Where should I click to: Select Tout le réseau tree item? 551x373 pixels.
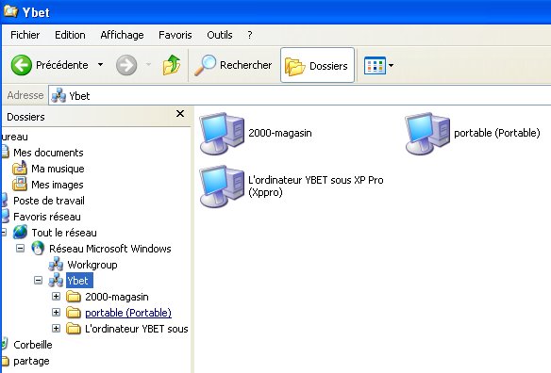64,233
